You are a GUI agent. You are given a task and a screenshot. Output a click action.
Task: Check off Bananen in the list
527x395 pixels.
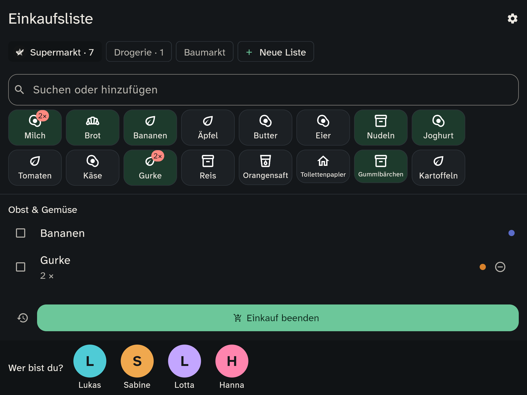click(21, 233)
